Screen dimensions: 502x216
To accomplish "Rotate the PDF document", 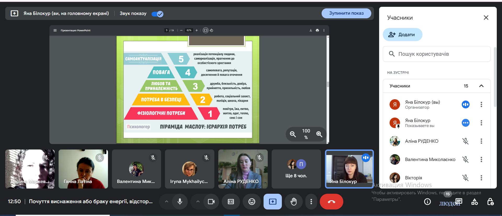I will [x=212, y=30].
